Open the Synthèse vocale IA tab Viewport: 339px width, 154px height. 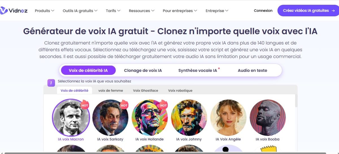click(198, 70)
